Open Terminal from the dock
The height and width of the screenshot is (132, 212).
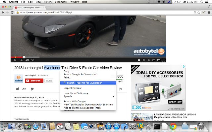(x=157, y=126)
